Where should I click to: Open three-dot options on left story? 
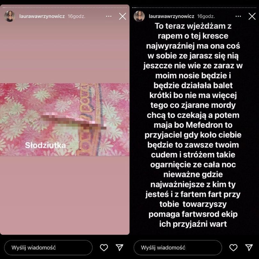[109, 16]
